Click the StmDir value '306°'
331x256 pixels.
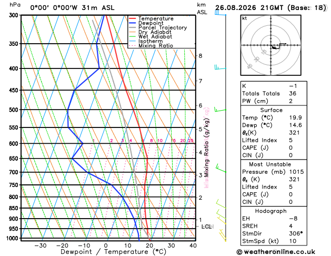(x=296, y=233)
